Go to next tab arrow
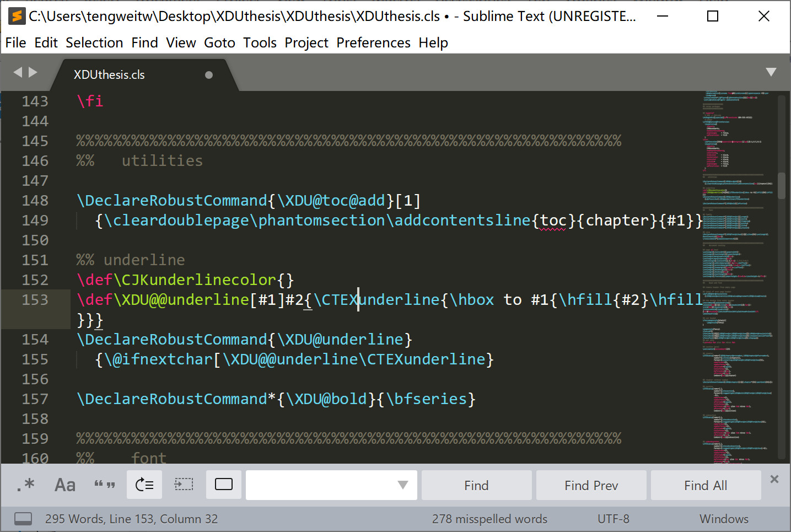Image resolution: width=791 pixels, height=532 pixels. 33,72
